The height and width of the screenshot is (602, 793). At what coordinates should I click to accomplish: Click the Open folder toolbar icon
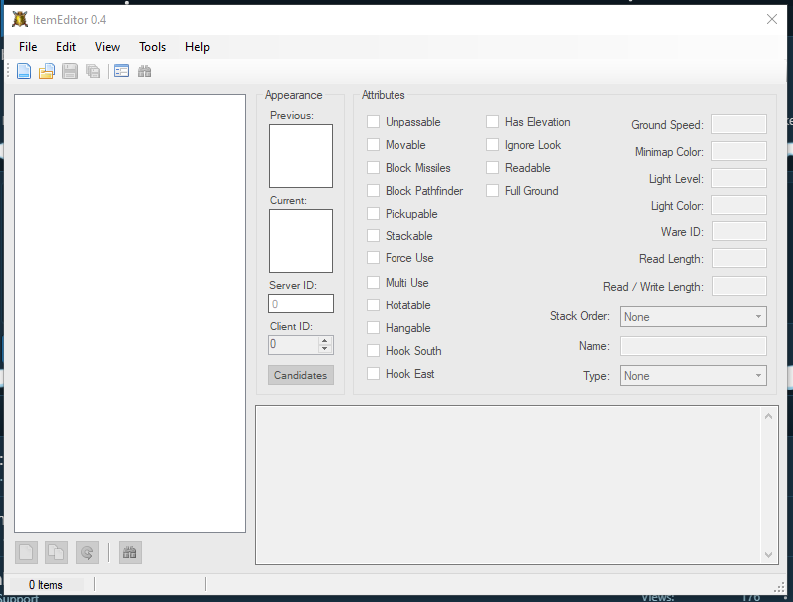[47, 71]
